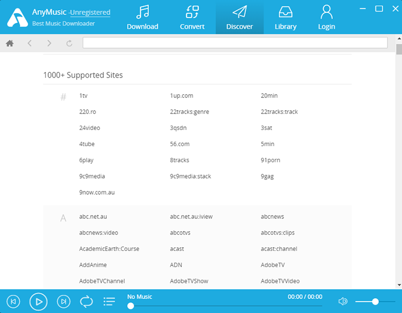Click the AnyMusic logo icon
The height and width of the screenshot is (313, 402).
(17, 18)
